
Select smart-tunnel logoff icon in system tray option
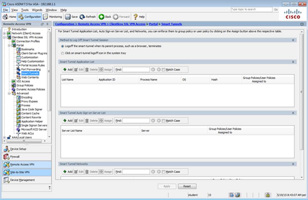pyautogui.click(x=62, y=53)
